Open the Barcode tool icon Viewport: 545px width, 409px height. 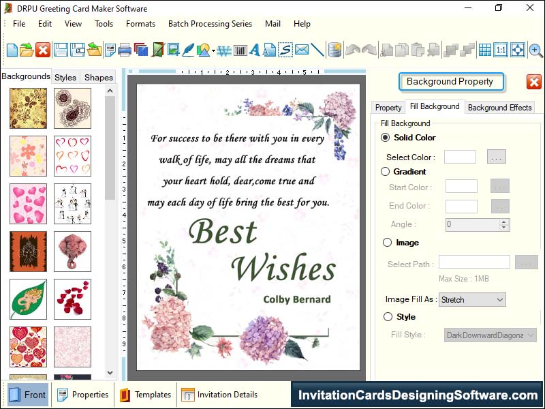click(239, 50)
